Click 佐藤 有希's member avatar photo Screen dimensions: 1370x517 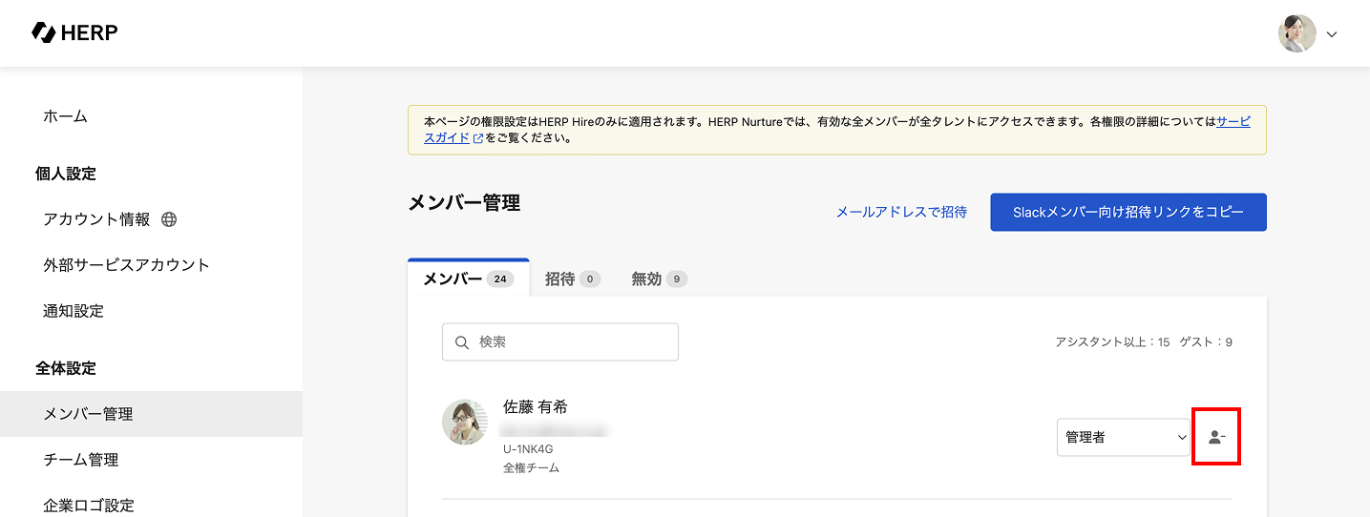click(x=465, y=422)
